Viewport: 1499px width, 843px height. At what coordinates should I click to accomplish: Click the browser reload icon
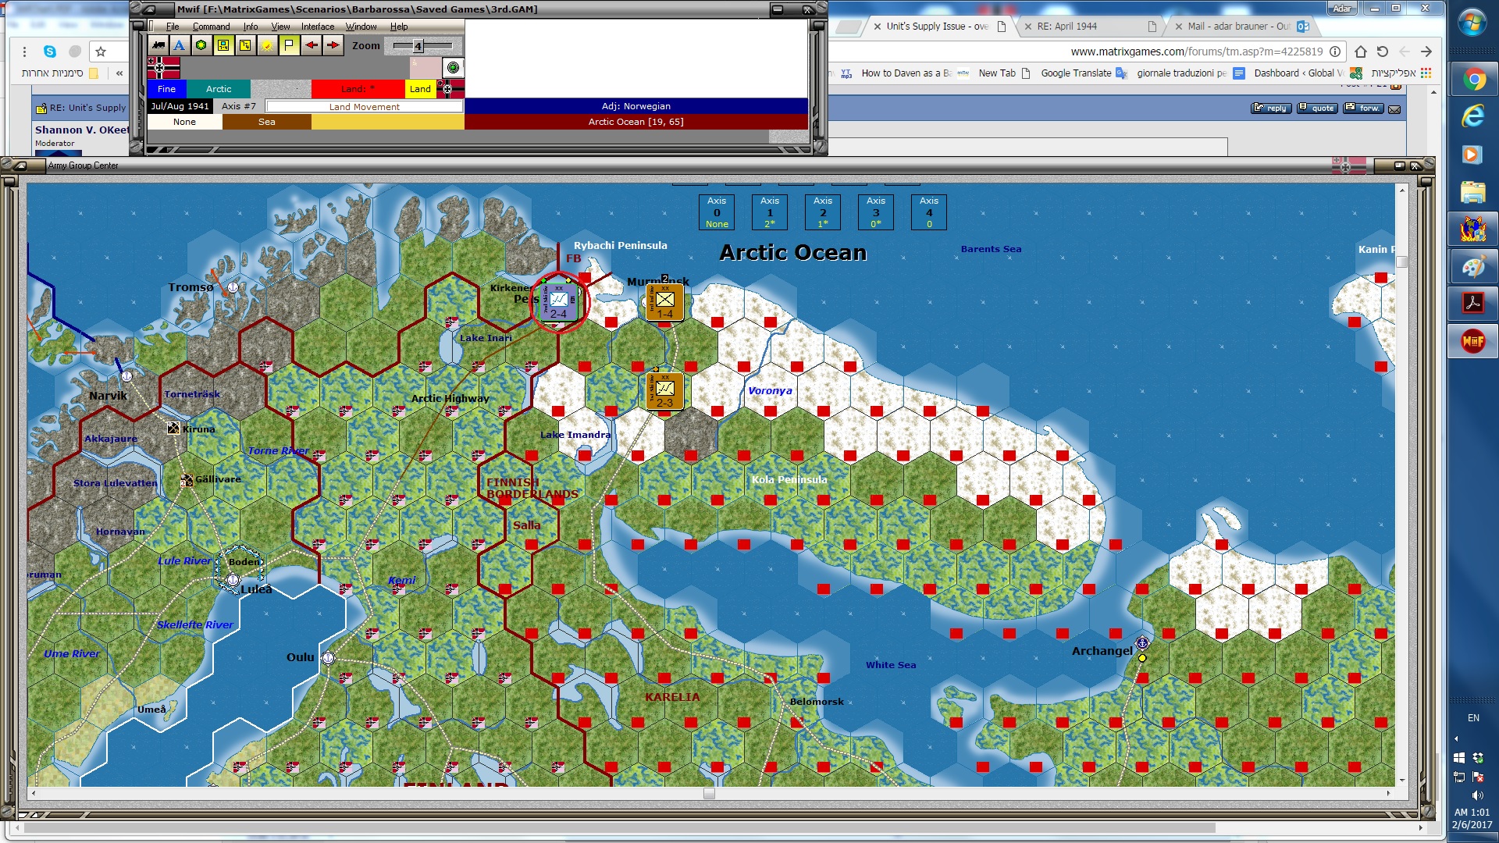tap(1383, 52)
